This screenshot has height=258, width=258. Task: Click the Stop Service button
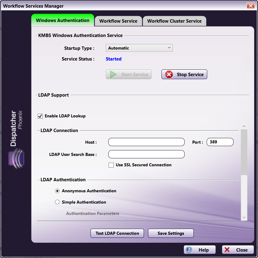coord(184,74)
